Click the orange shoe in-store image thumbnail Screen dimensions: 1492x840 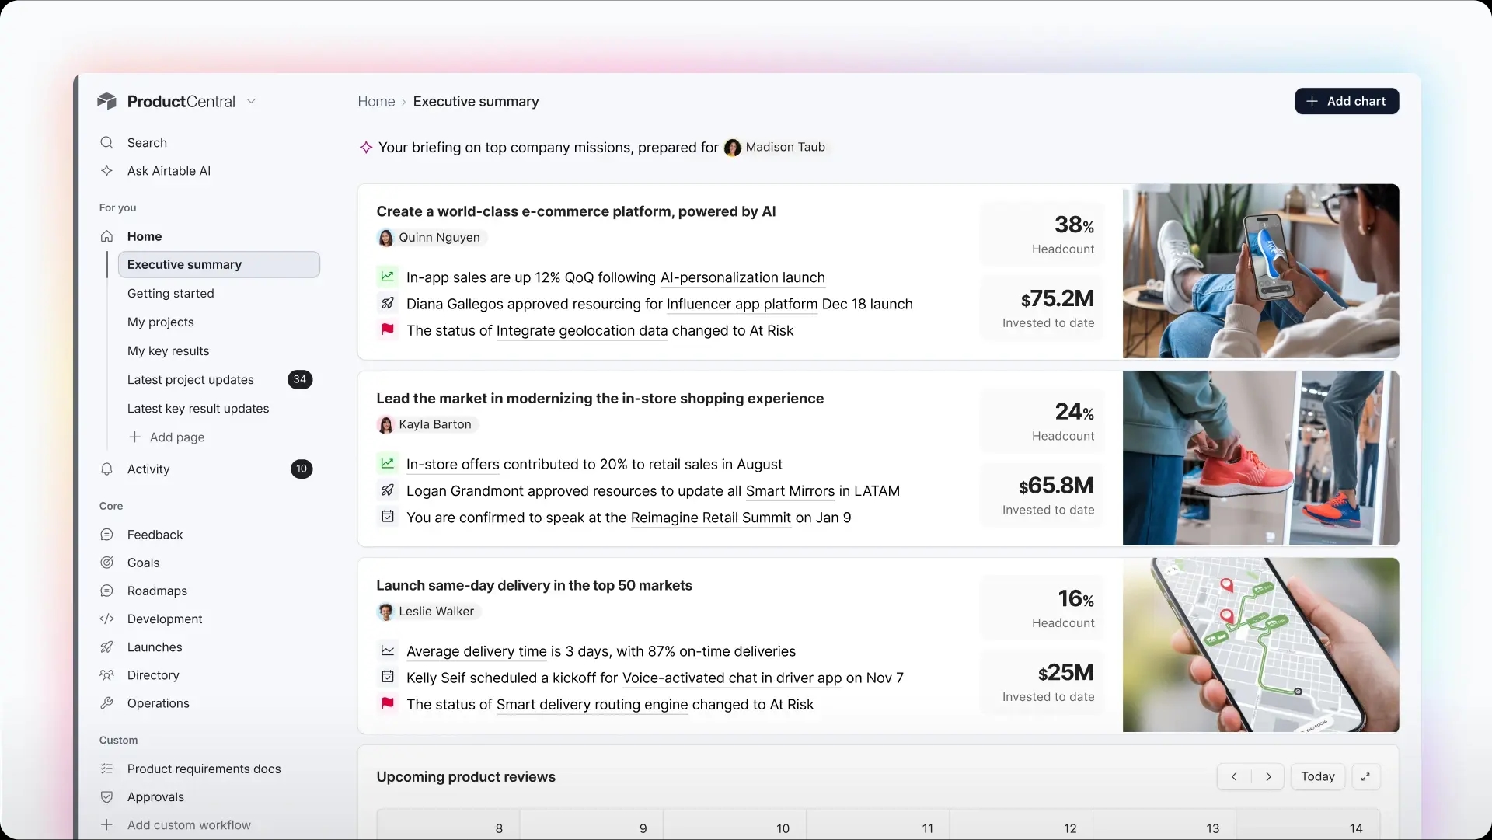[x=1260, y=458]
